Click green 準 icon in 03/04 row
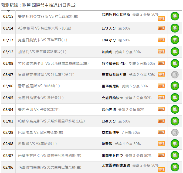 click(175, 109)
